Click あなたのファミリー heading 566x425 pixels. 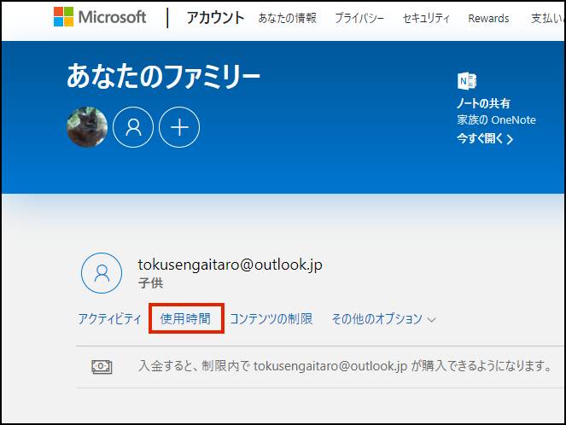tap(164, 76)
